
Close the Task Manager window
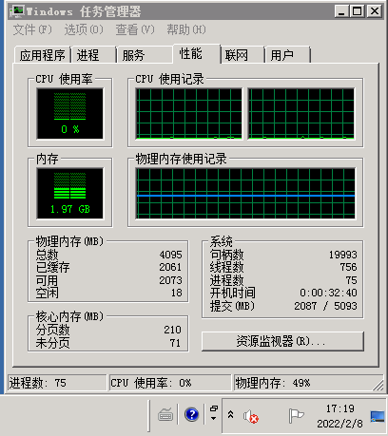[x=375, y=11]
